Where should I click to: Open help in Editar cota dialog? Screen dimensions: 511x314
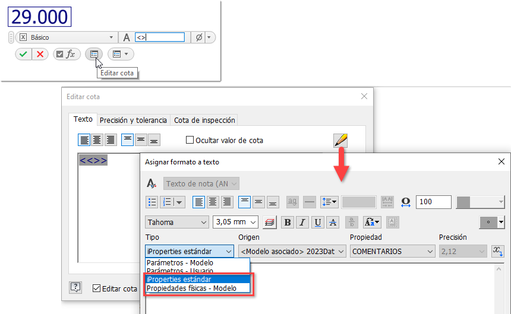75,287
